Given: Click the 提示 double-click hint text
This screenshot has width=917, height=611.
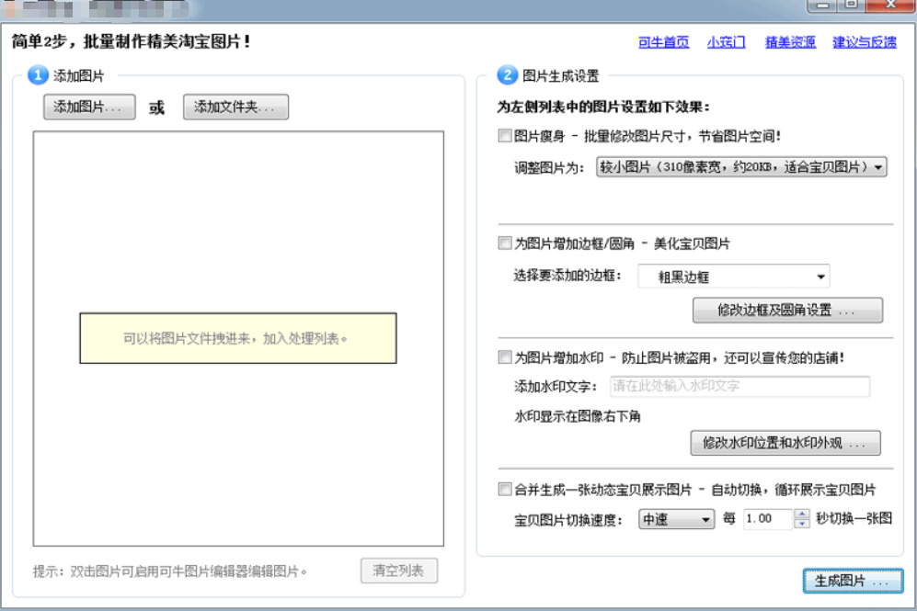Looking at the screenshot, I should 169,571.
